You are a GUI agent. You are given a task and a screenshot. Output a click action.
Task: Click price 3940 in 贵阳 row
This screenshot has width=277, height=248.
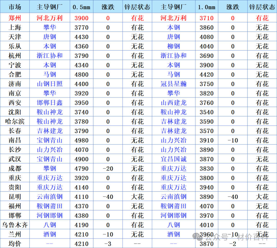[207, 187]
